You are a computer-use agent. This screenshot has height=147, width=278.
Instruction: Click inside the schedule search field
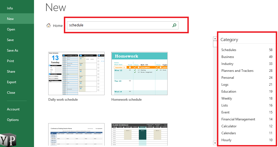click(x=119, y=25)
